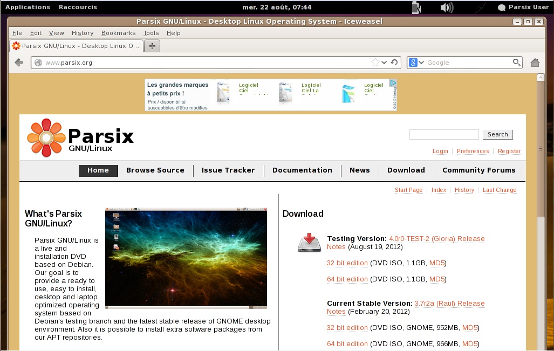This screenshot has width=554, height=351.
Task: Go to Browse Source
Action: [x=155, y=170]
